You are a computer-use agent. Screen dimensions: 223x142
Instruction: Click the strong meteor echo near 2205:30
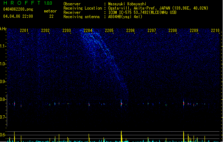tap(121, 103)
